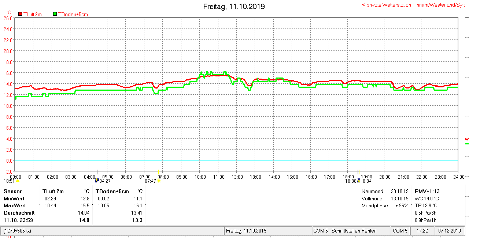
Task: Click the chart title Freitag, 11.10.2019
Action: tap(234, 7)
